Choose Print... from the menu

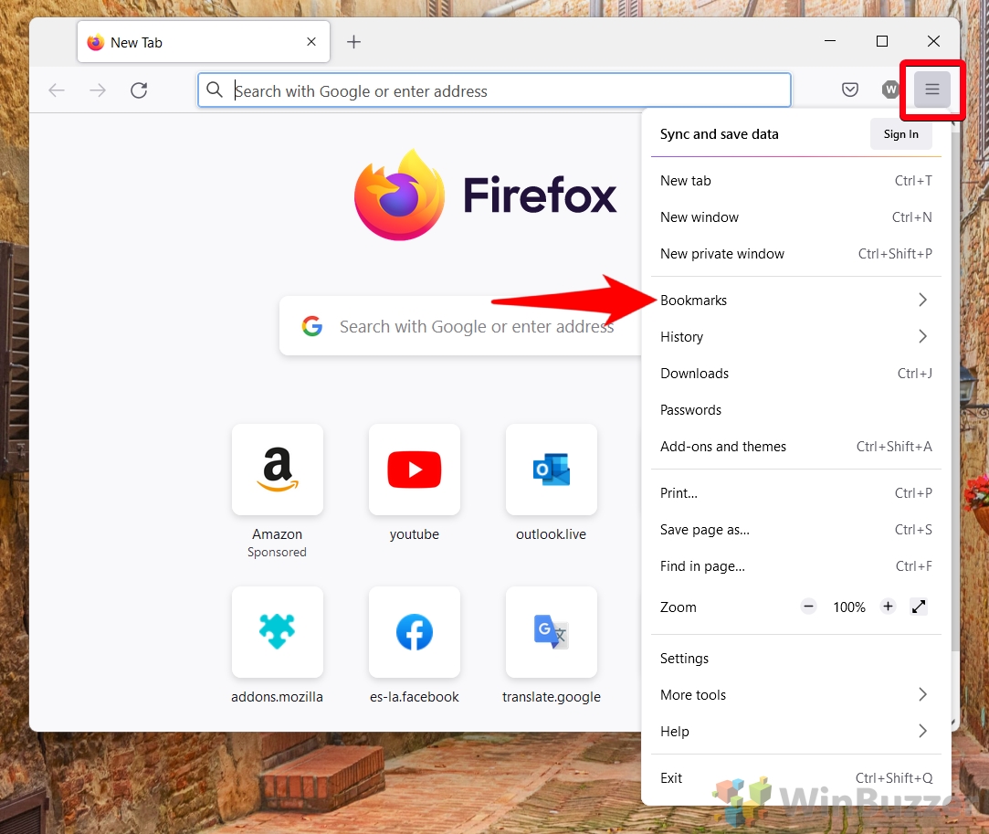click(796, 493)
